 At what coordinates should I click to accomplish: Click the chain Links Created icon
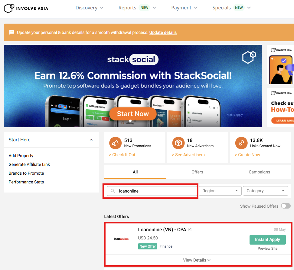[241, 143]
